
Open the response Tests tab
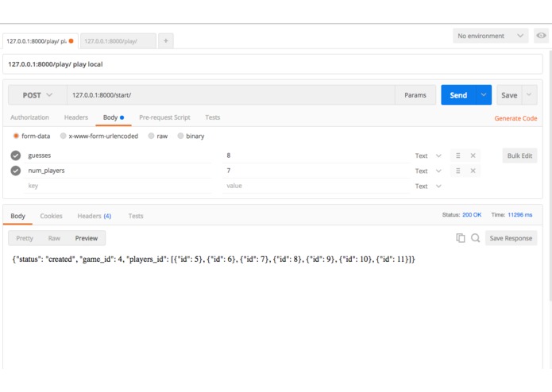pyautogui.click(x=136, y=216)
